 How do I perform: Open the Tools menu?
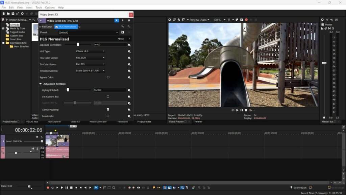[x=39, y=7]
